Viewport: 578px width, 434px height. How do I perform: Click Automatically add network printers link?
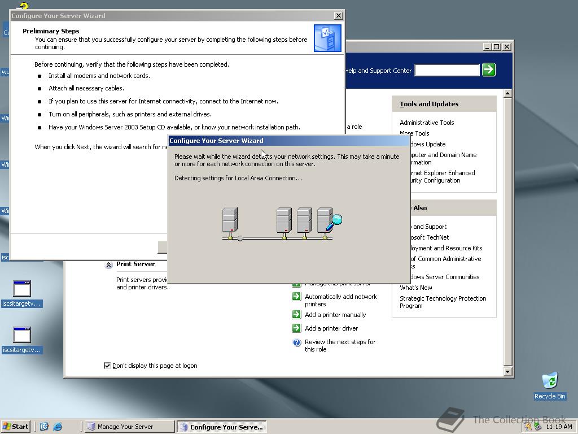[340, 300]
